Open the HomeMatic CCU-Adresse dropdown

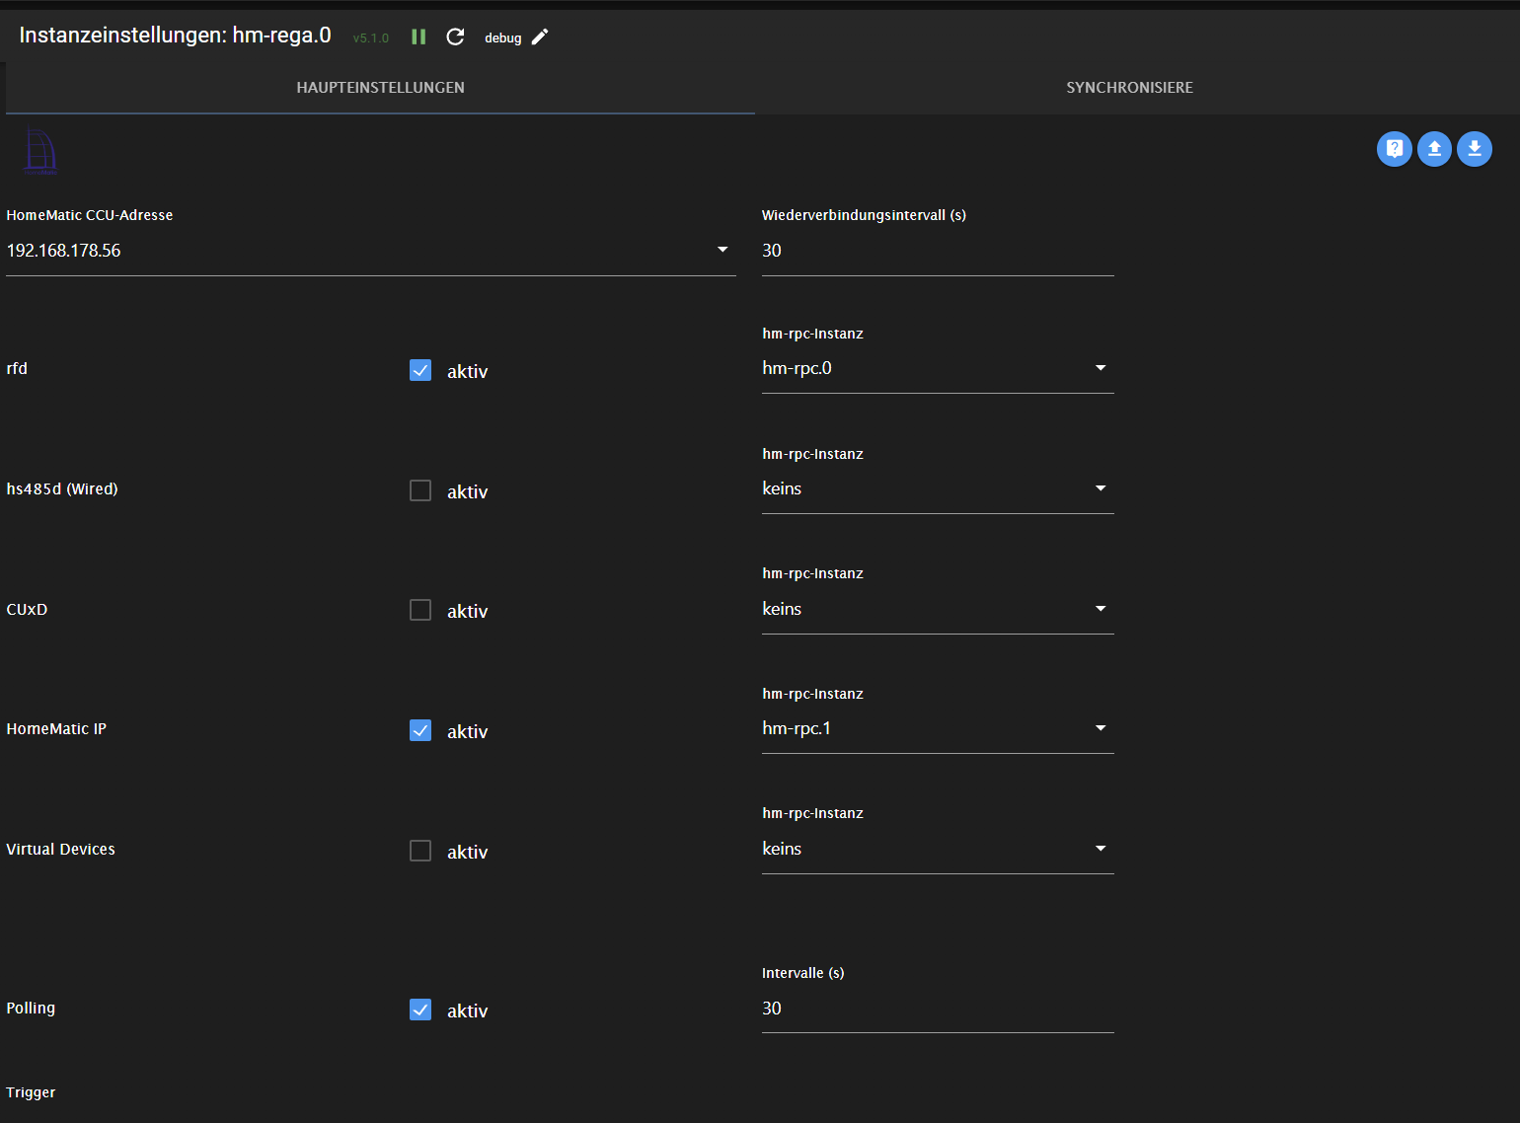pyautogui.click(x=371, y=251)
